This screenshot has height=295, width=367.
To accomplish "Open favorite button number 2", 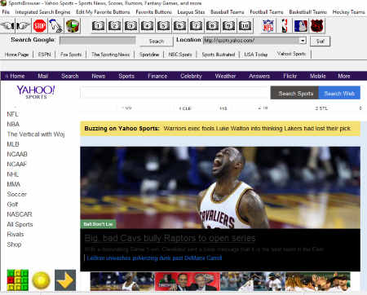I will tap(114, 26).
